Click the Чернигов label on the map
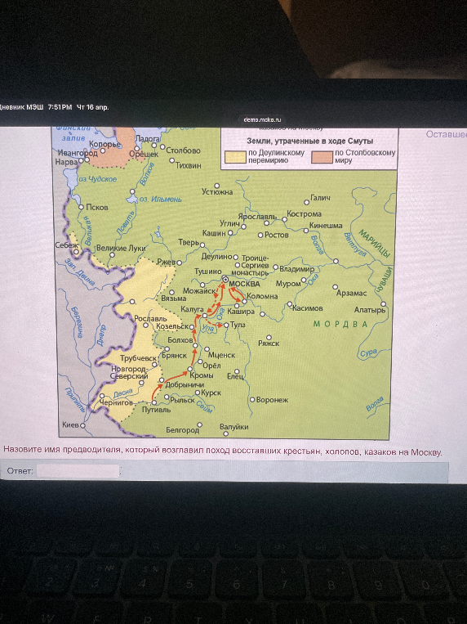 click(116, 402)
